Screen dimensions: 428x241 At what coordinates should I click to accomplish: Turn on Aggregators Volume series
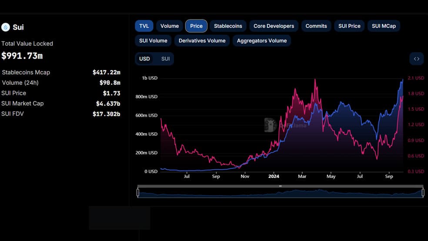[262, 40]
